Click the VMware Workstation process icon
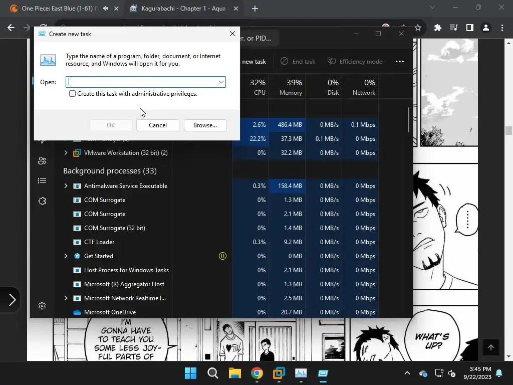 pos(77,153)
